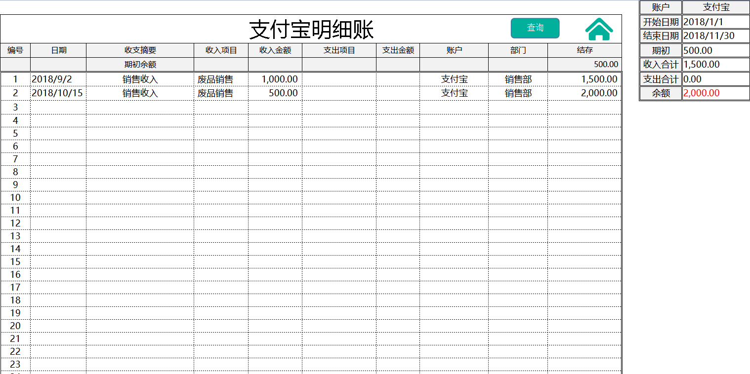Click the 500.00 opening balance in 结存 column

coord(584,65)
